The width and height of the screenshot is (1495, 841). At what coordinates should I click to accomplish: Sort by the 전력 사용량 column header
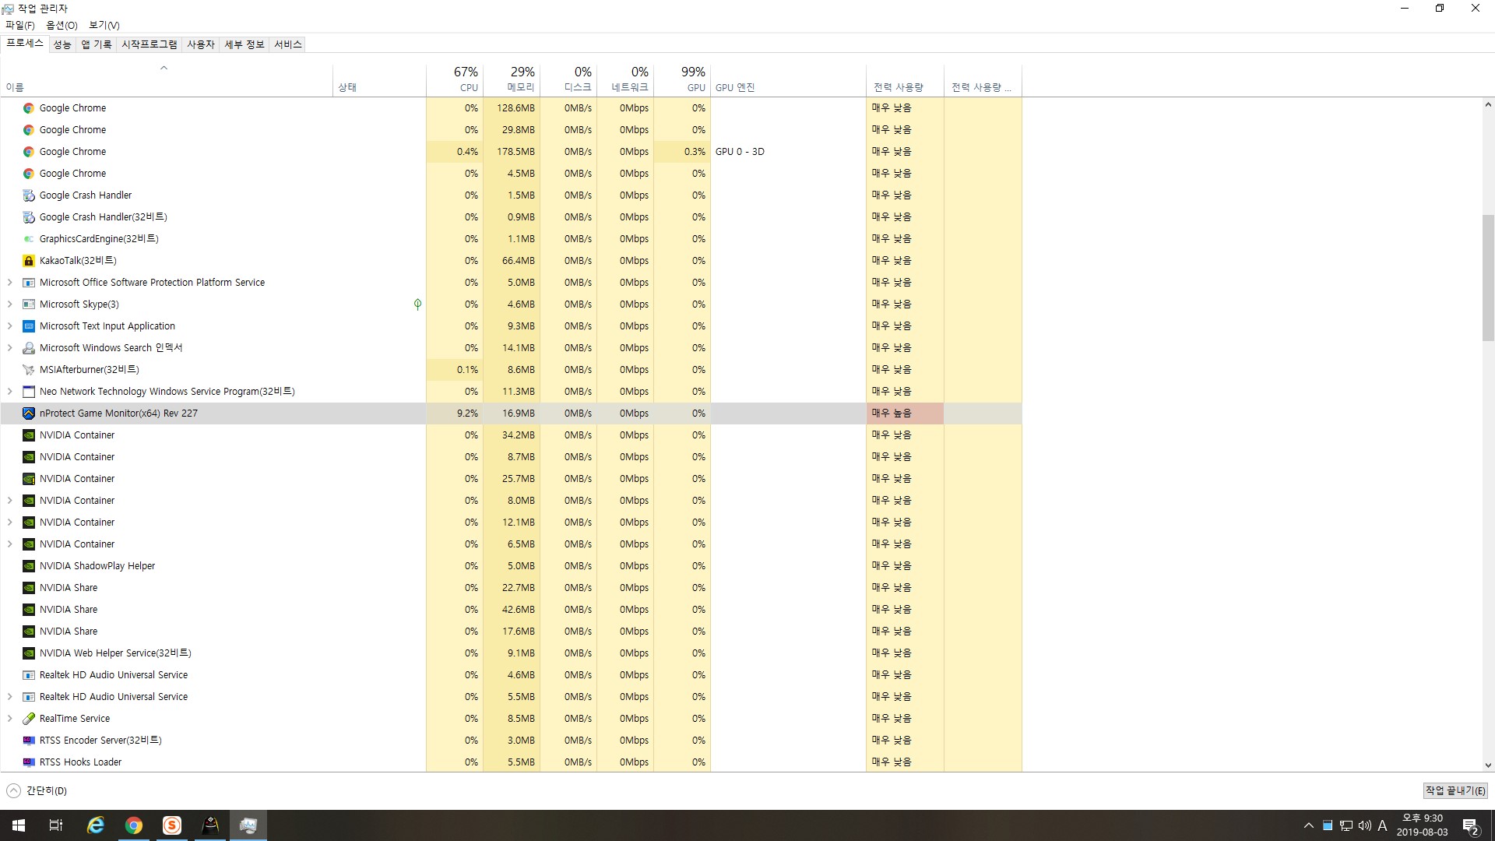tap(905, 79)
